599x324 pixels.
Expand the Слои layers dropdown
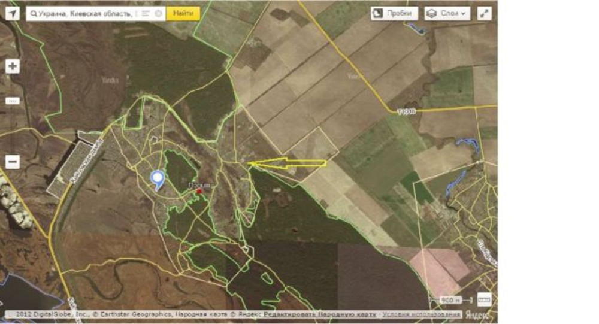pos(447,13)
